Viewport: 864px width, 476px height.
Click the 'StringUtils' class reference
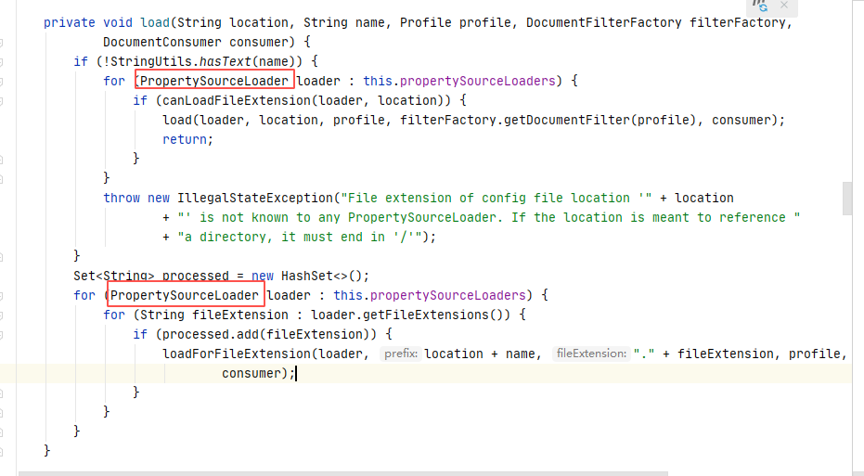tap(151, 61)
